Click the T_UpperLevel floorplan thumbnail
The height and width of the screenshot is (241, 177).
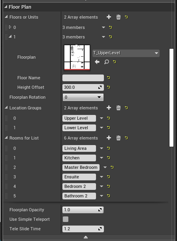77,57
